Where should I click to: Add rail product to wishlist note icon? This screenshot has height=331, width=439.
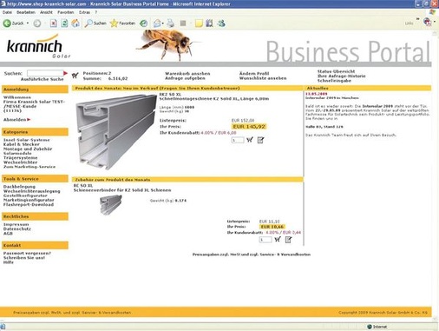[260, 140]
